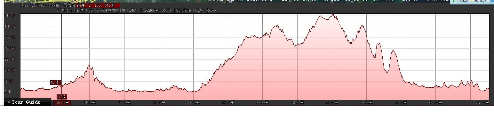Click the 10 km axis label
Screen dimensions: 494x117
(89, 102)
